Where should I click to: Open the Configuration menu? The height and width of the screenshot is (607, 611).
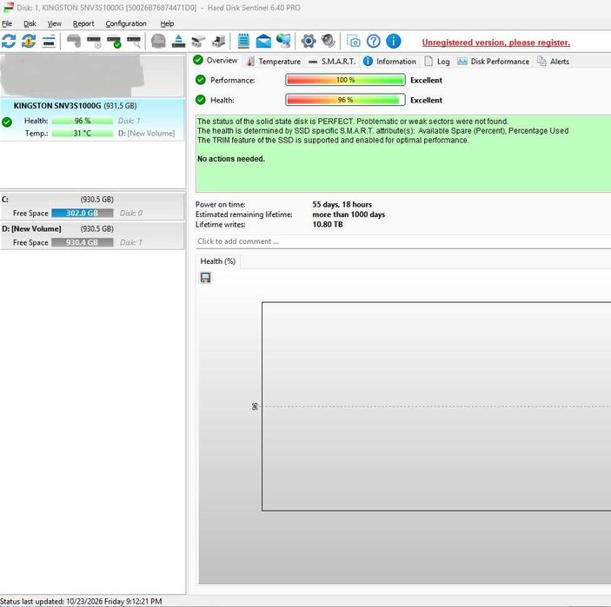click(126, 23)
